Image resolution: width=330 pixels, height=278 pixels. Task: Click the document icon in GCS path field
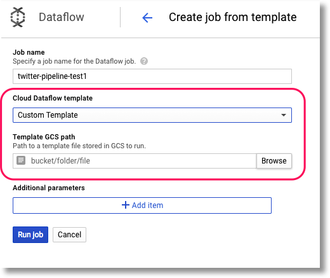pos(21,160)
